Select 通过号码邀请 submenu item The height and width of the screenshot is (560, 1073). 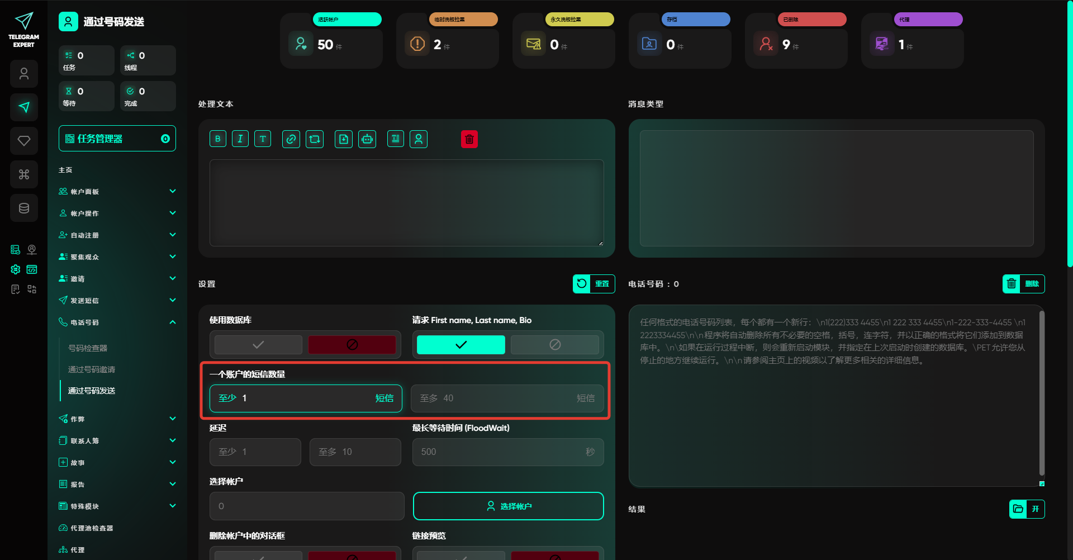coord(92,369)
